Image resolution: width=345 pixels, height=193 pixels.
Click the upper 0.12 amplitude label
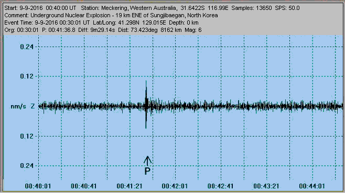(27, 76)
